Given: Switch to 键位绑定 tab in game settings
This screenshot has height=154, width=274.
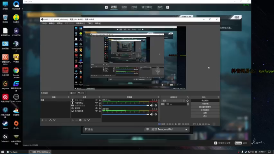Looking at the screenshot, I should [147, 7].
